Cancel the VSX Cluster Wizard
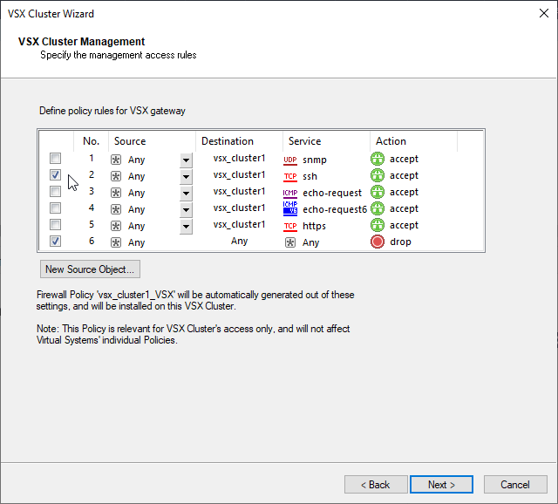The width and height of the screenshot is (558, 504). [515, 485]
